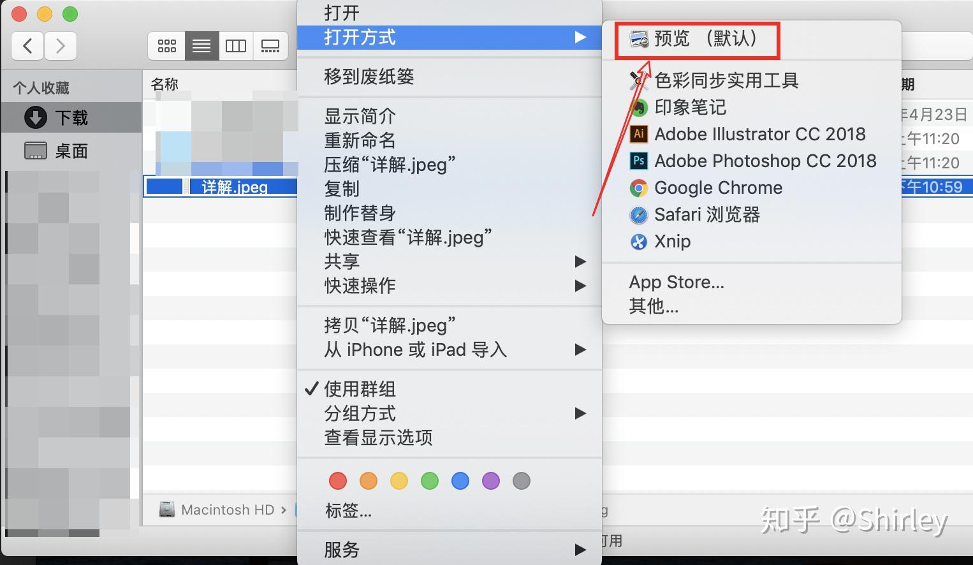Choose 制作替身 menu item
Viewport: 973px width, 565px height.
450,213
